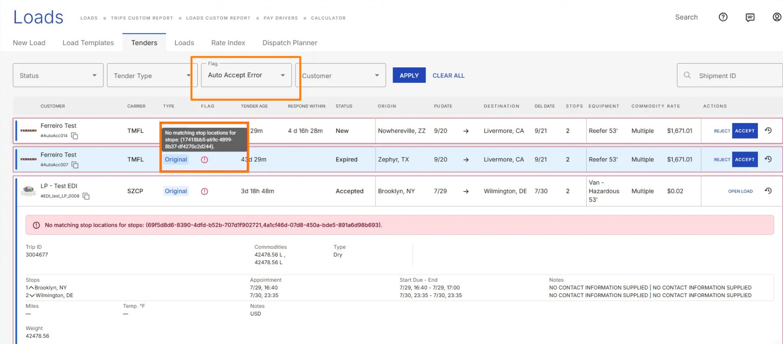
Task: Click the TENDER AGE column header
Action: pos(254,106)
